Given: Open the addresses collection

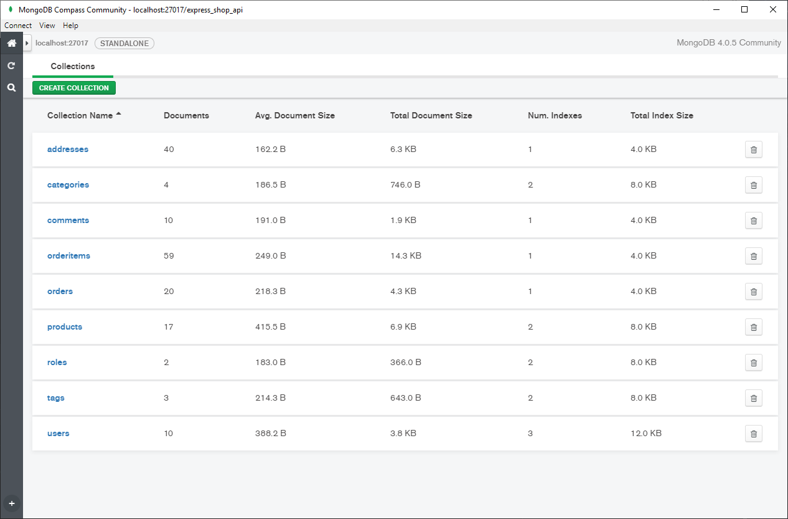Looking at the screenshot, I should pyautogui.click(x=68, y=150).
